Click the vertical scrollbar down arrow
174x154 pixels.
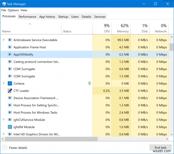[172, 134]
